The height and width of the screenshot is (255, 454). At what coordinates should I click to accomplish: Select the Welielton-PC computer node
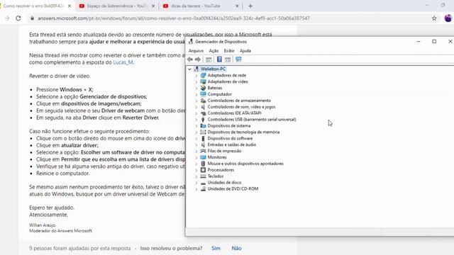213,69
